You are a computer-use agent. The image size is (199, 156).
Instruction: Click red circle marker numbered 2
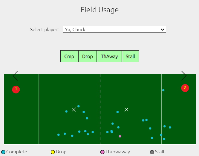185,88
